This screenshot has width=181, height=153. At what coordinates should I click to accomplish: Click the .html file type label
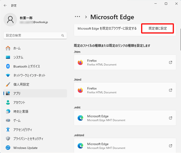[77, 80]
